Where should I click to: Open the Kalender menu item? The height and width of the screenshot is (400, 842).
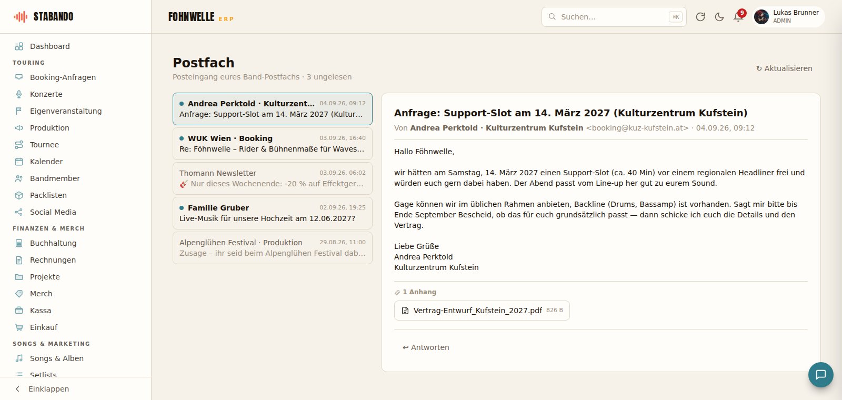point(76,162)
